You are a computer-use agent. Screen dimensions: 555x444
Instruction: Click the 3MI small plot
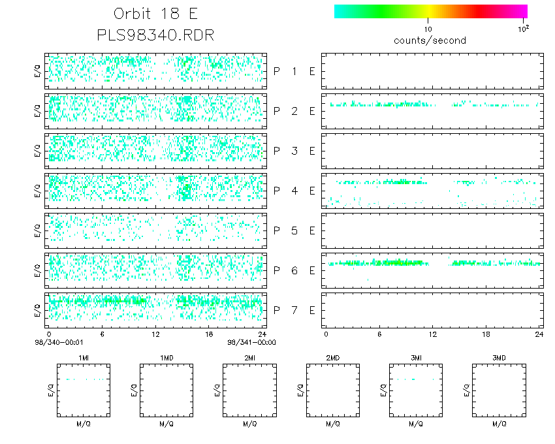(416, 390)
